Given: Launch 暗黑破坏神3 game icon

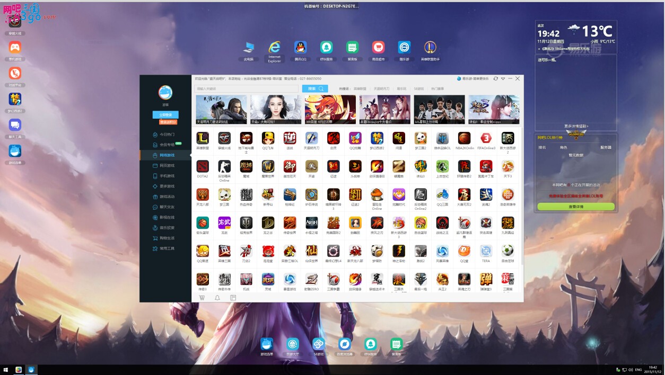Looking at the screenshot, I should click(x=334, y=194).
